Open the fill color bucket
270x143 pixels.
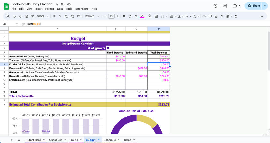pyautogui.click(x=150, y=16)
